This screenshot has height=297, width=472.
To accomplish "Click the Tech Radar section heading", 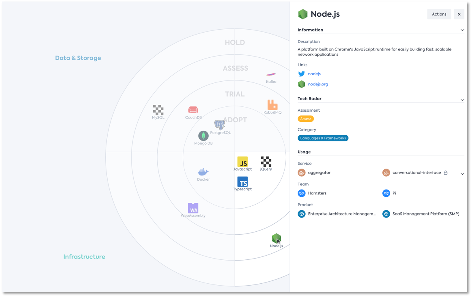I will [x=310, y=99].
